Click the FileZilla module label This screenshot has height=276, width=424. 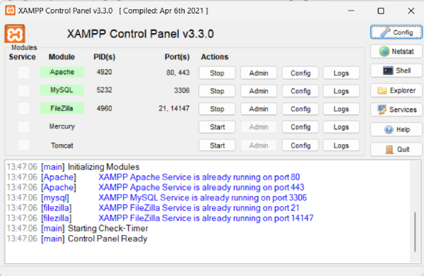pyautogui.click(x=62, y=108)
